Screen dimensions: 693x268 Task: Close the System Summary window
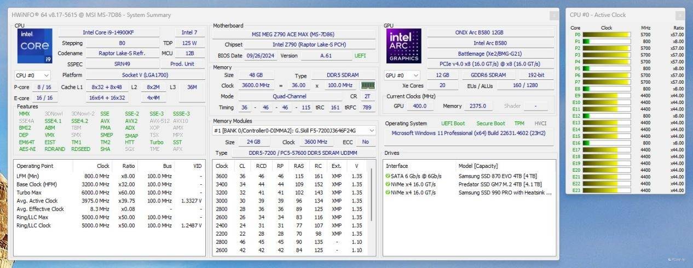[x=554, y=15]
